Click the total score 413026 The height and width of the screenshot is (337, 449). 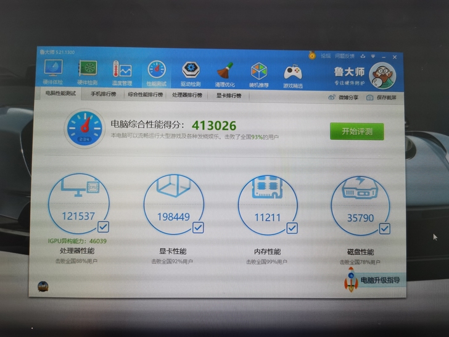(214, 125)
